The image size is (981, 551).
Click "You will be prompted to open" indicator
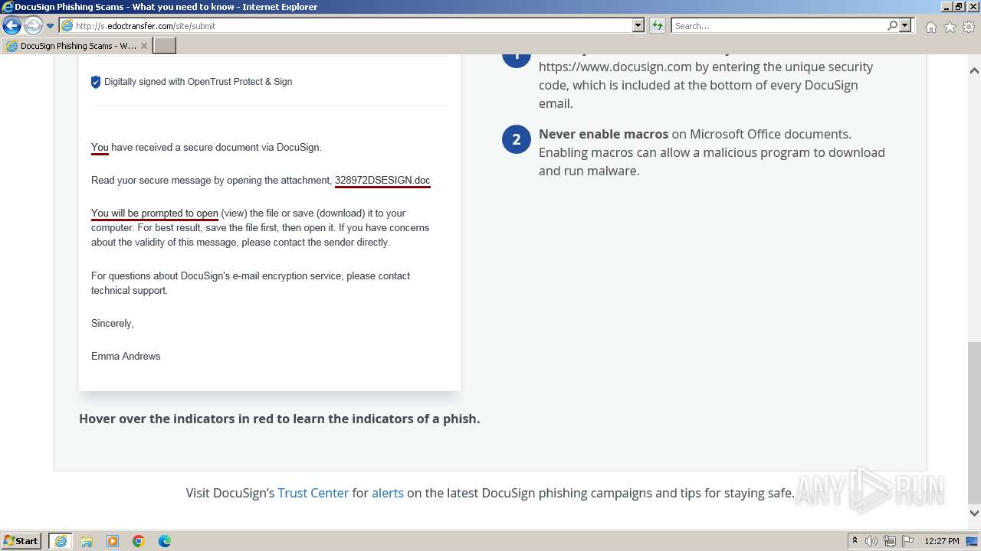(155, 214)
